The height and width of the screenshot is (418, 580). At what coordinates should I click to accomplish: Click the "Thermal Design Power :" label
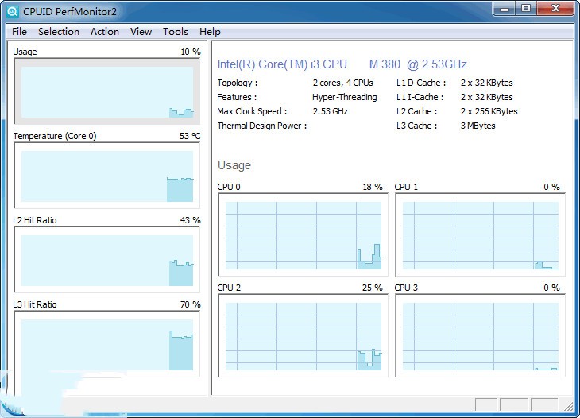point(262,126)
